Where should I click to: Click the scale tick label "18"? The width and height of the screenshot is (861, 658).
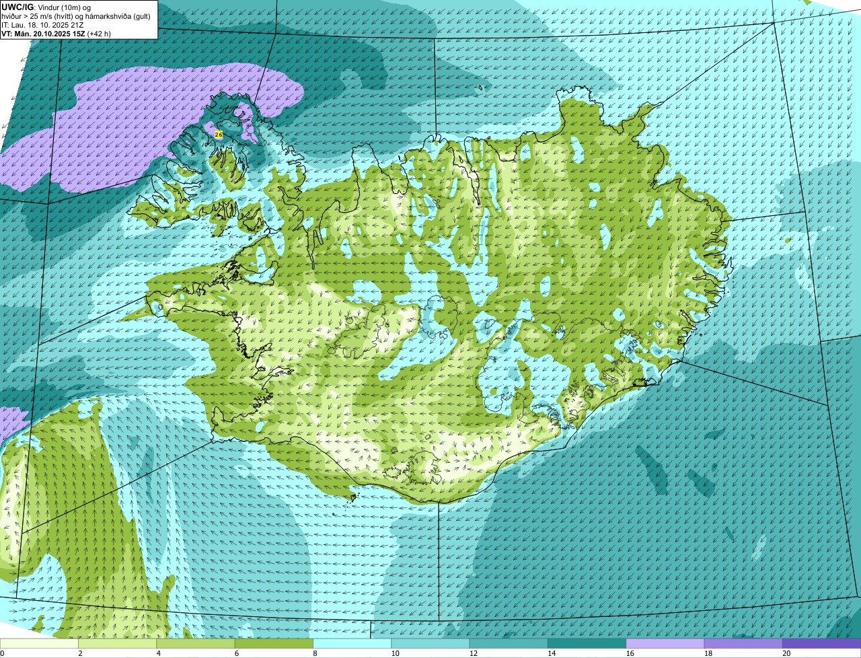pyautogui.click(x=708, y=653)
